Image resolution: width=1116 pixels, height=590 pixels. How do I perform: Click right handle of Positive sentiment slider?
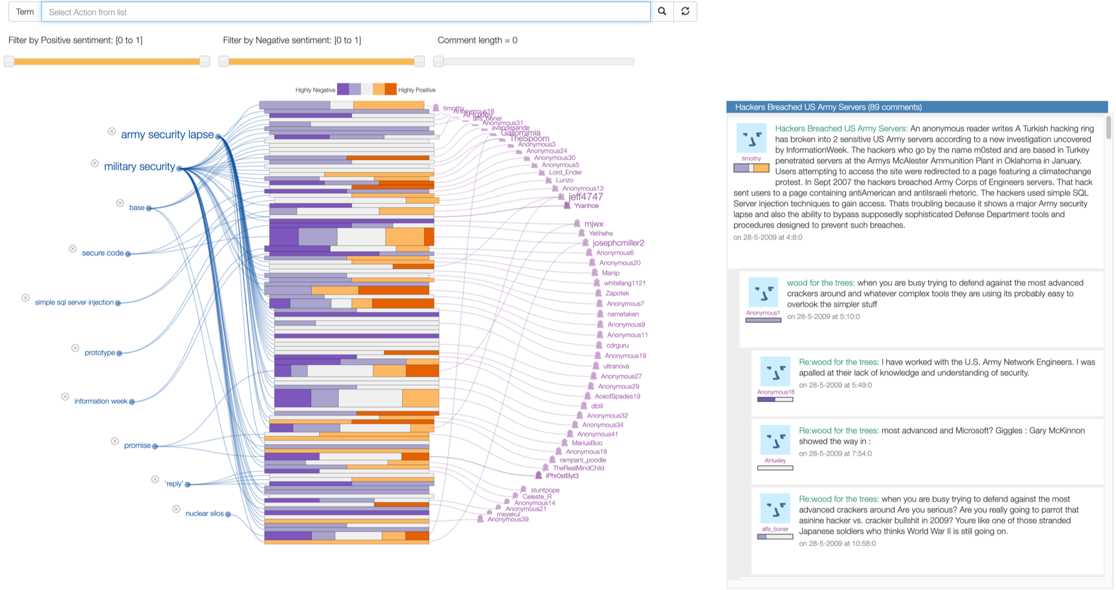204,61
